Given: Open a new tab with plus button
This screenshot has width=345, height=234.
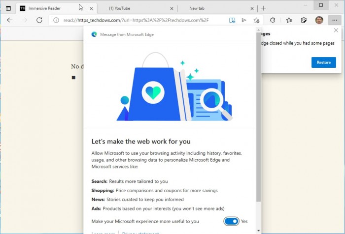Looking at the screenshot, I should coord(264,8).
